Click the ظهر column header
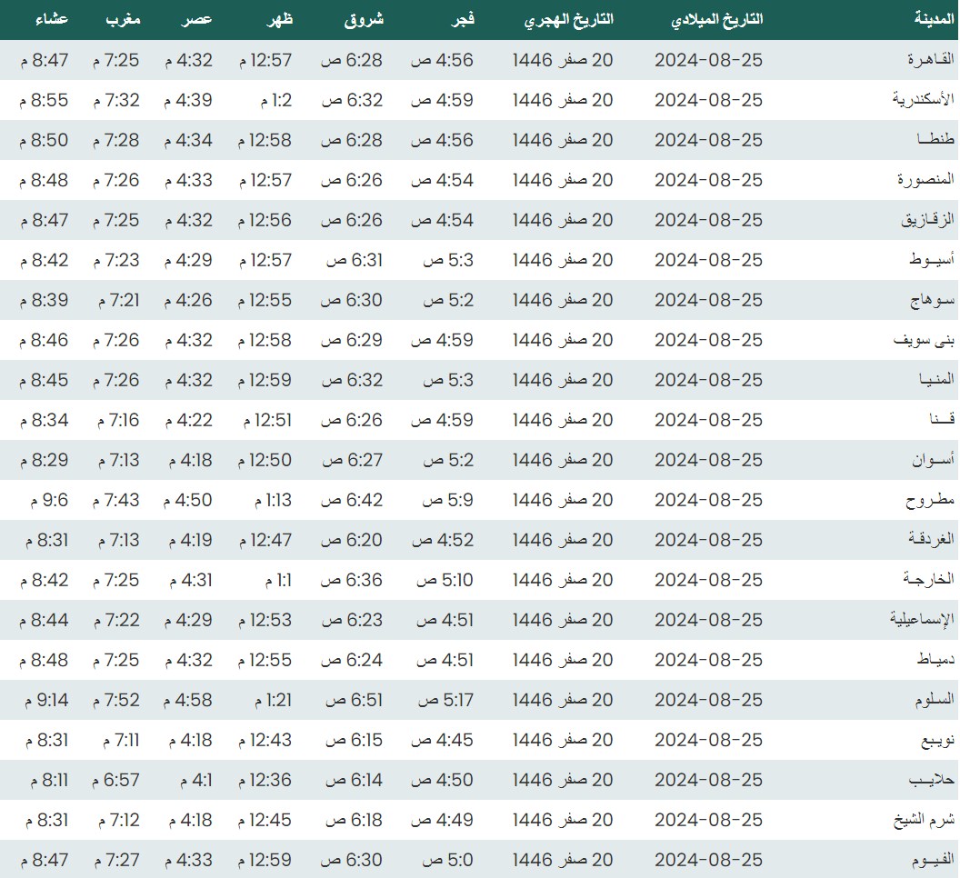Screen dimensions: 960x878 click(x=276, y=19)
